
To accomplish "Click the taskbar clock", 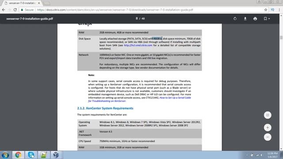I will [x=272, y=155].
